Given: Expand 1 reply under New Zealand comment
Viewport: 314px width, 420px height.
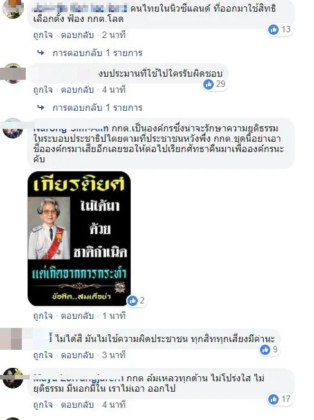Looking at the screenshot, I should (x=97, y=53).
